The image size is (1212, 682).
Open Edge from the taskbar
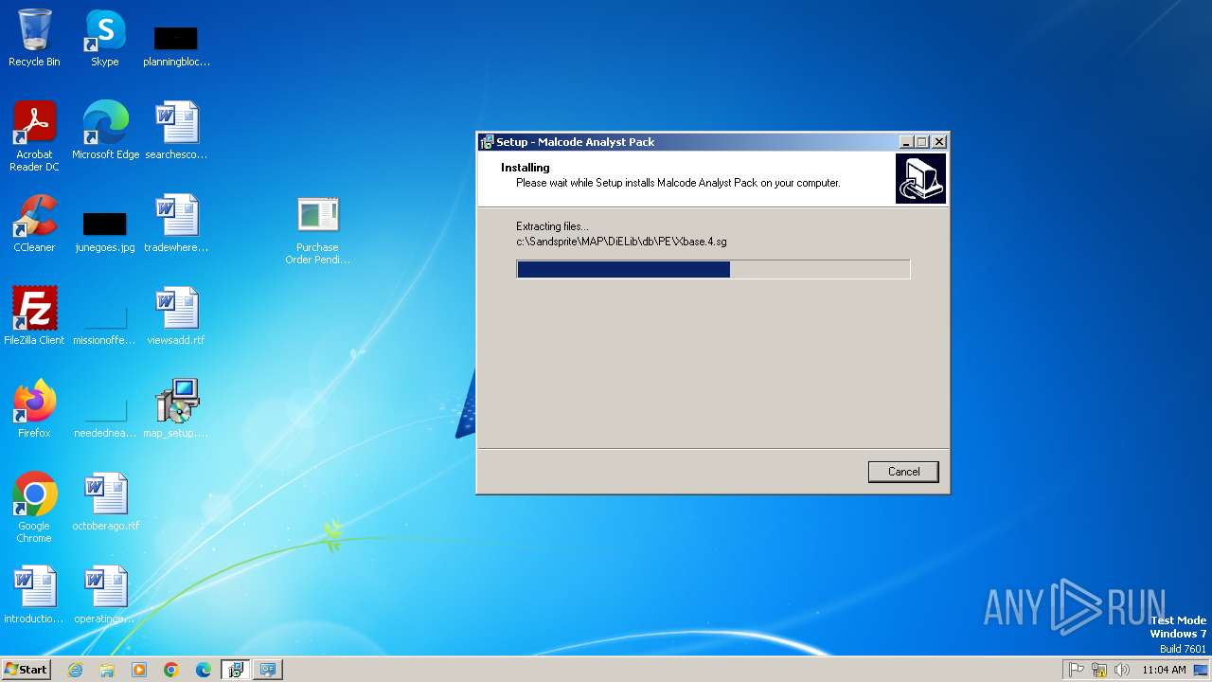click(x=204, y=670)
